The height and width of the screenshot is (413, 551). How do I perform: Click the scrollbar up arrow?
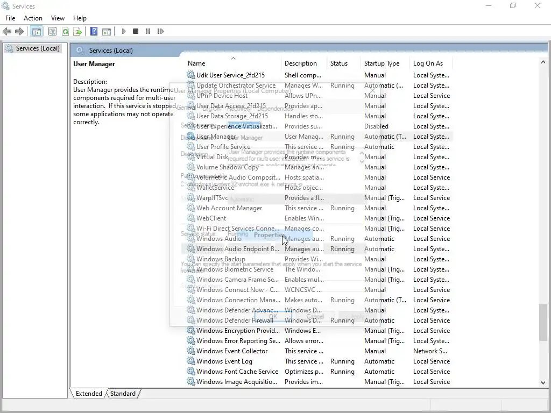coord(543,62)
